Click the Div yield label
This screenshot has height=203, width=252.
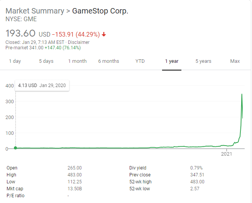coord(138,168)
